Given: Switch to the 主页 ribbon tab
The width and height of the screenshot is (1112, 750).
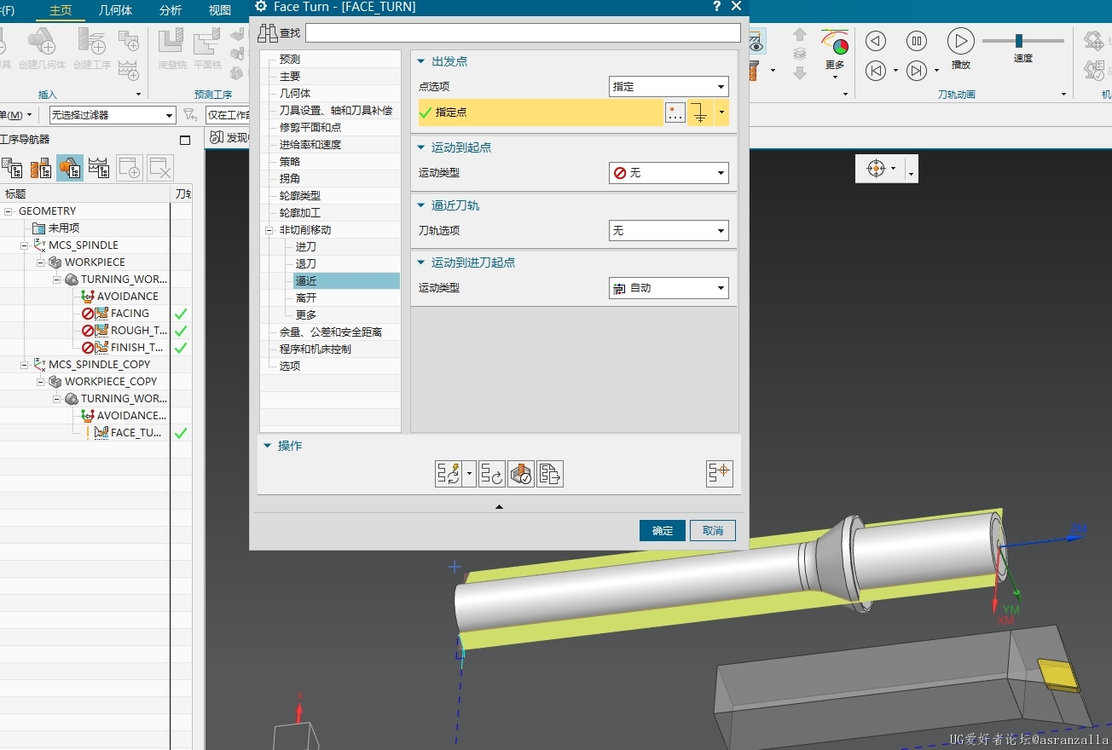Looking at the screenshot, I should point(61,10).
